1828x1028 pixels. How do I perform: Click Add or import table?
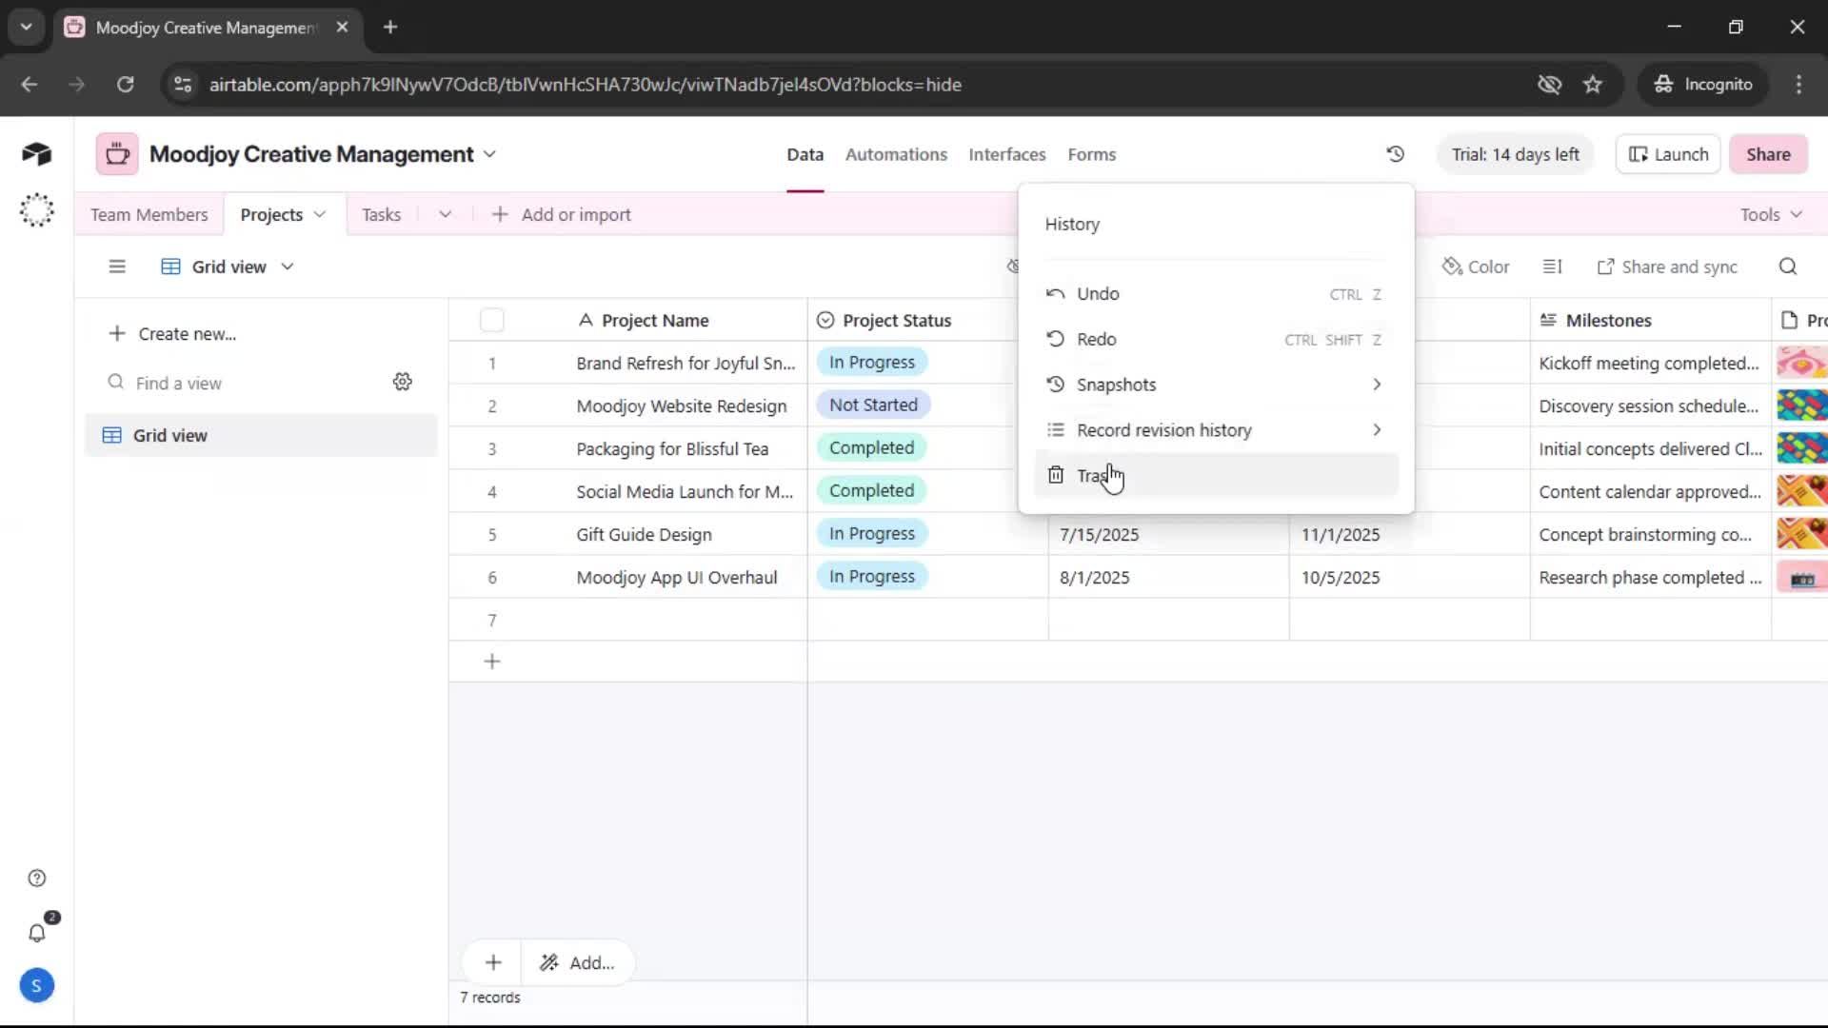point(561,214)
